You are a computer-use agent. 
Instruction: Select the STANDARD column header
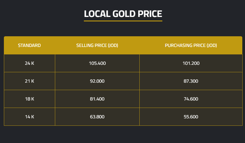pos(29,45)
